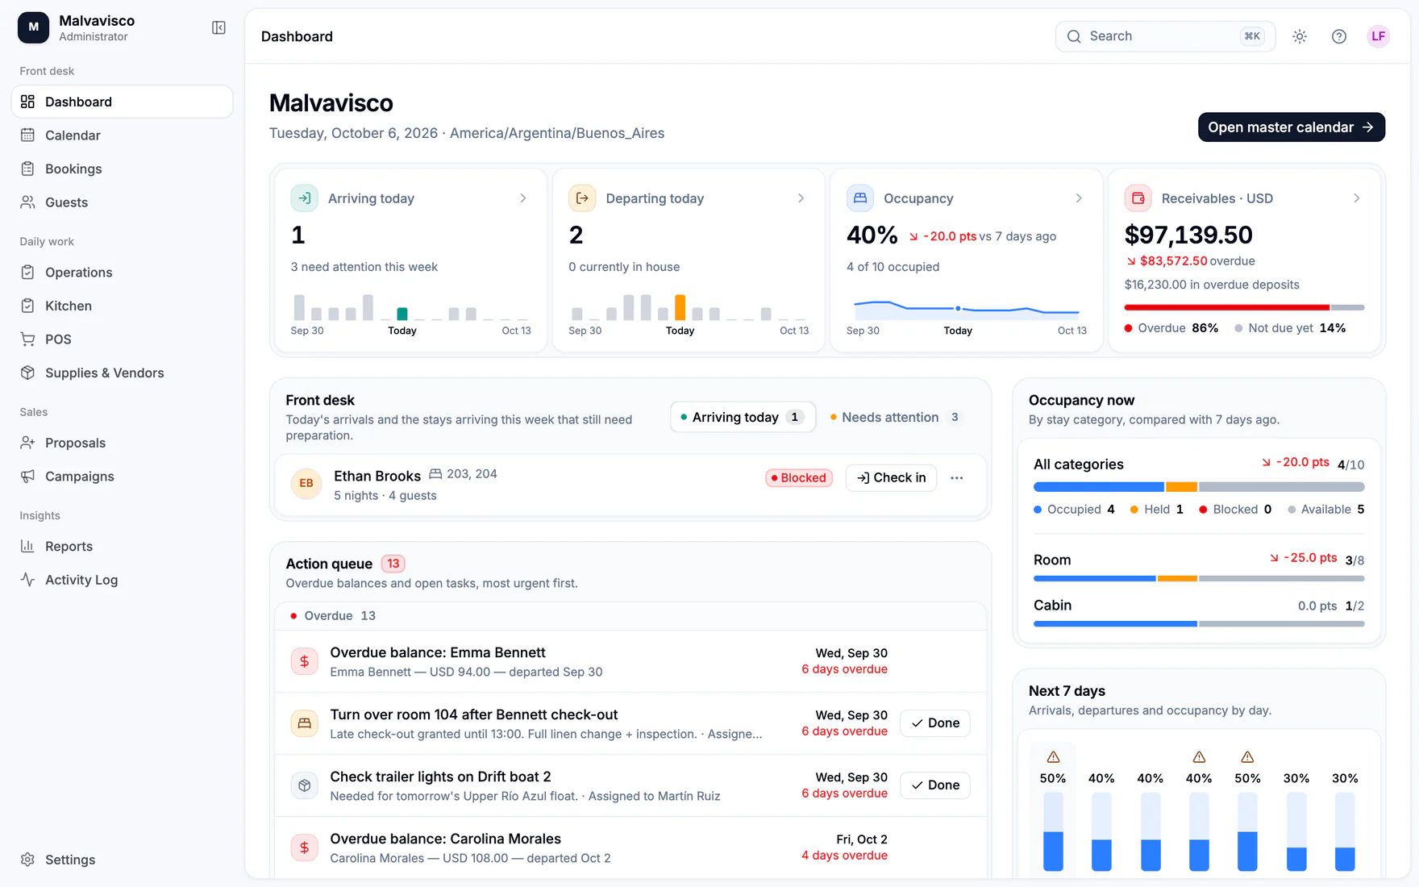Screen dimensions: 1419x887
Task: Open Activity Log in the sidebar
Action: 122,581
